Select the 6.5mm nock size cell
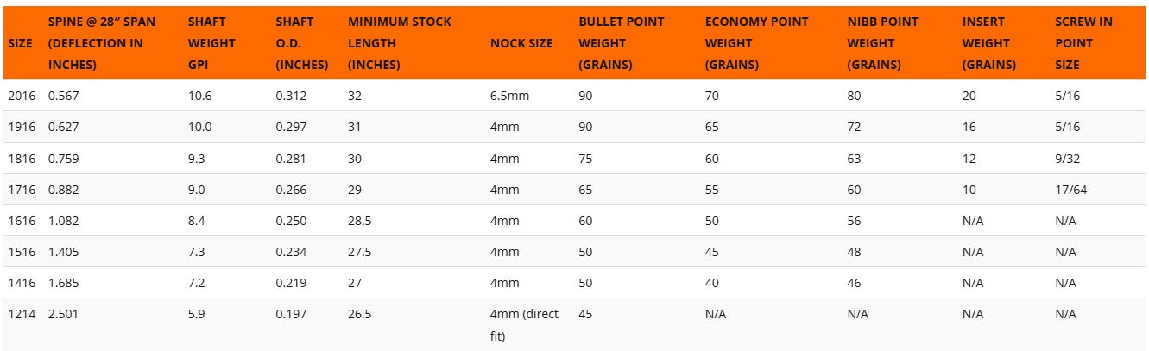The height and width of the screenshot is (351, 1149). (x=509, y=96)
